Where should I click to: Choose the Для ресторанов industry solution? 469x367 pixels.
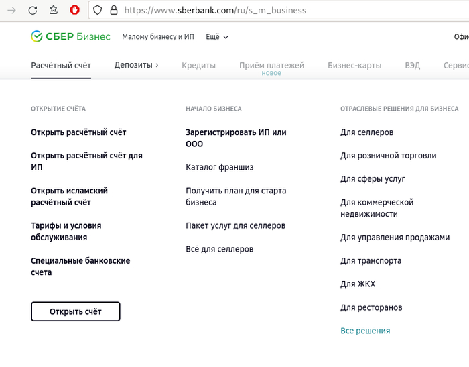coord(371,307)
